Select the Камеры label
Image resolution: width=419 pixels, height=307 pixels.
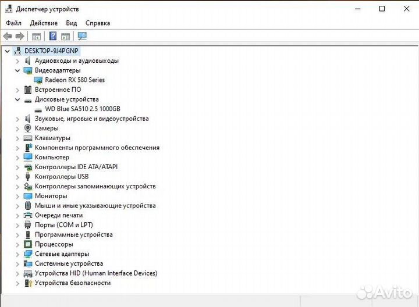click(x=47, y=128)
